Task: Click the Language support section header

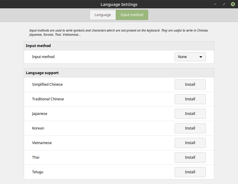Action: pyautogui.click(x=42, y=73)
